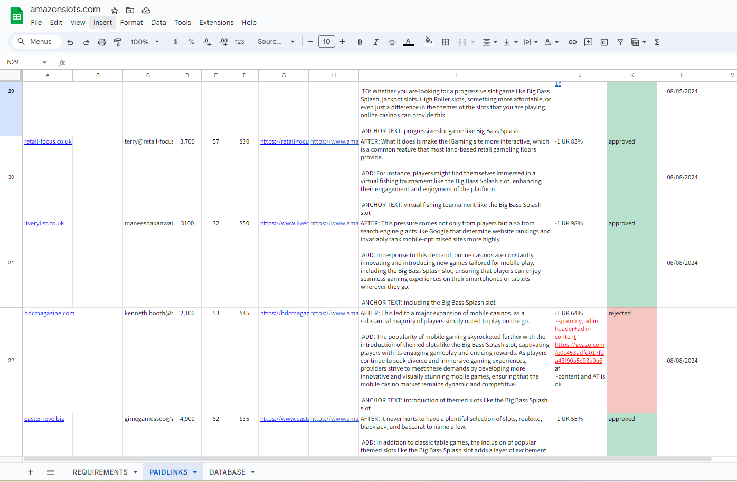This screenshot has width=737, height=482.
Task: Expand the Name box dropdown arrow
Action: pyautogui.click(x=44, y=62)
